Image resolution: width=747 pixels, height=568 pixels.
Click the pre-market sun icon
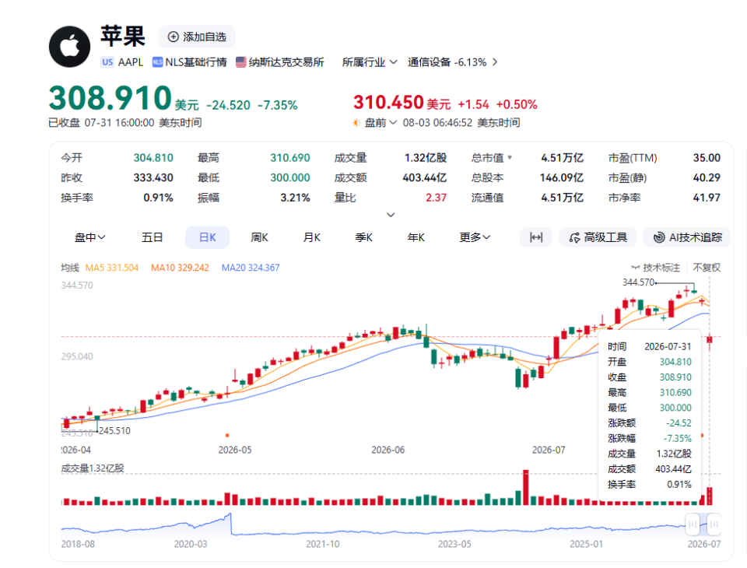coord(356,123)
